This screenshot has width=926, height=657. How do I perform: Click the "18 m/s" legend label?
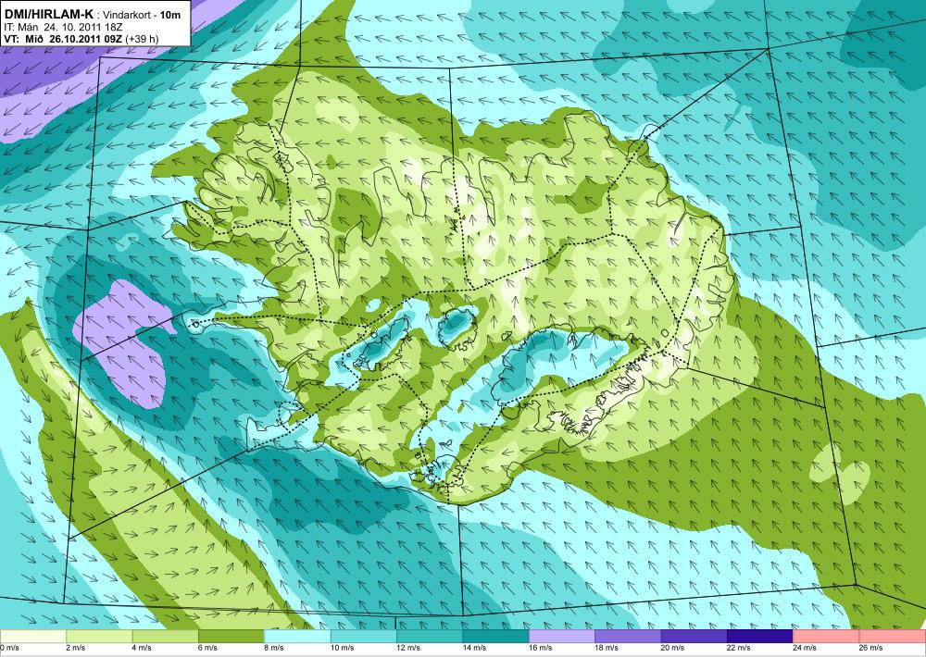click(x=607, y=648)
